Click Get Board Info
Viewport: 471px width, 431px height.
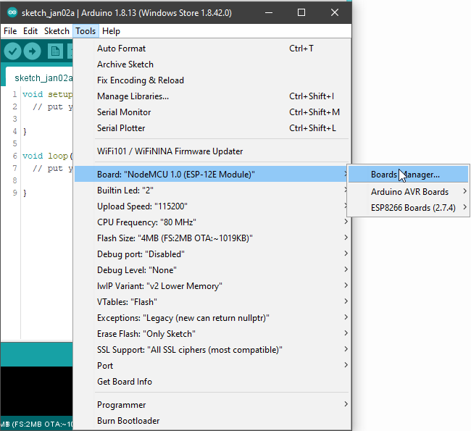212,381
